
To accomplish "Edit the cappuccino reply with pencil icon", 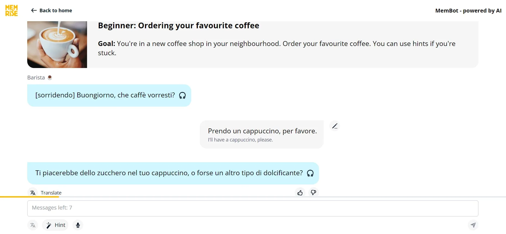I will pyautogui.click(x=335, y=126).
